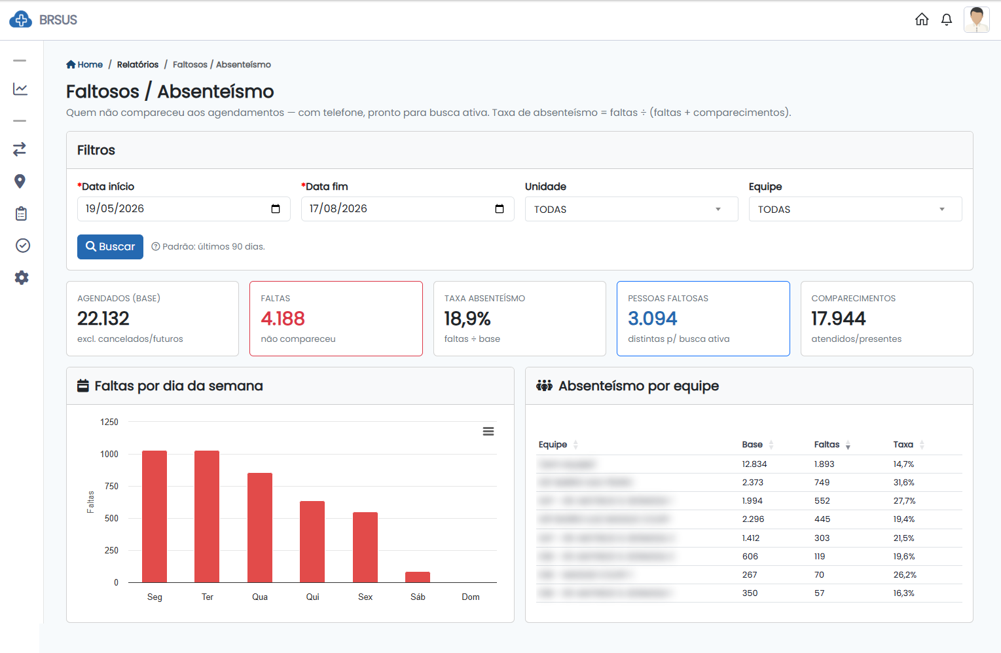
Task: Click Faltas value 1.893 in table
Action: coord(824,464)
